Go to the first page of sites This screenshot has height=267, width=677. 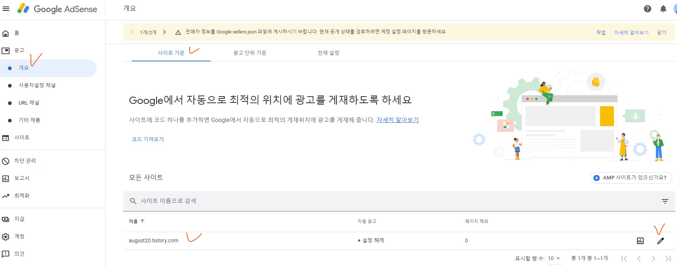tap(624, 259)
